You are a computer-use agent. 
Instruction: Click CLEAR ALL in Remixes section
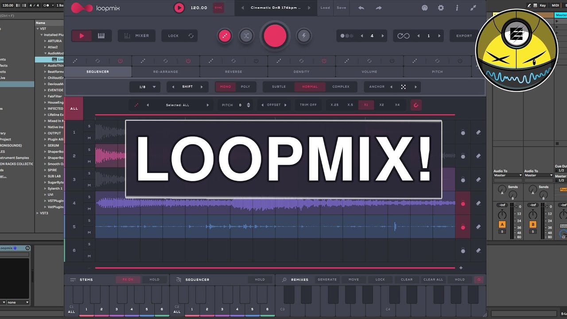tap(433, 280)
